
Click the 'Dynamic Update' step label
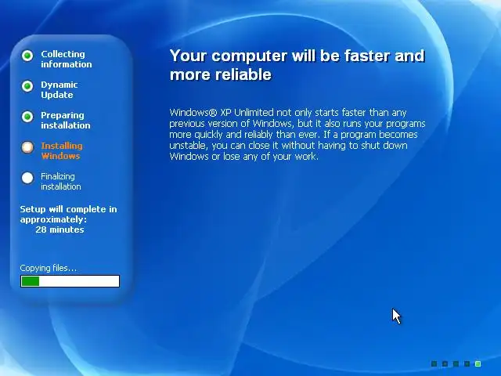pos(59,89)
